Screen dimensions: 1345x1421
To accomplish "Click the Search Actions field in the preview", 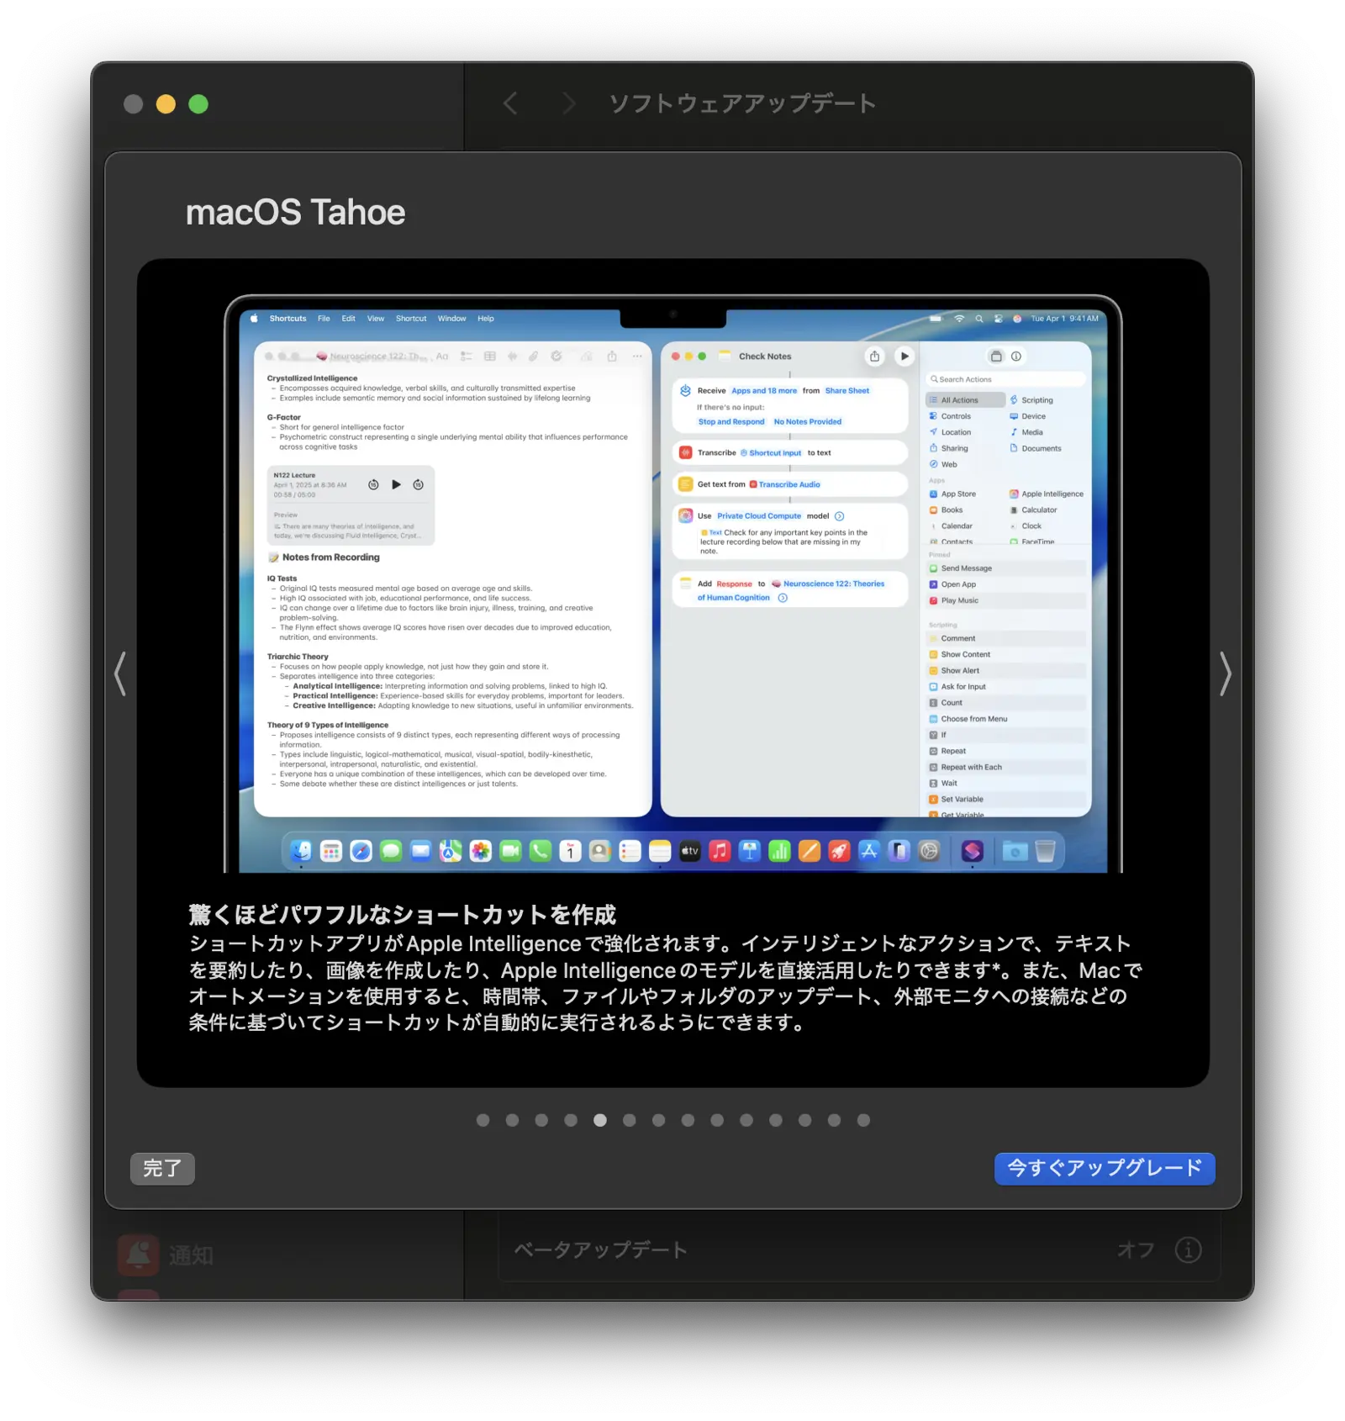I will (1005, 379).
